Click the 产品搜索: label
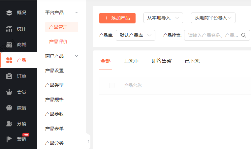 coord(172,35)
